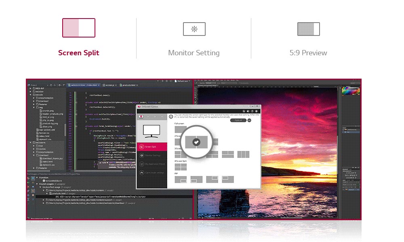This screenshot has width=404, height=242.
Task: Click the red X icon in Find toolbar
Action: [28, 187]
